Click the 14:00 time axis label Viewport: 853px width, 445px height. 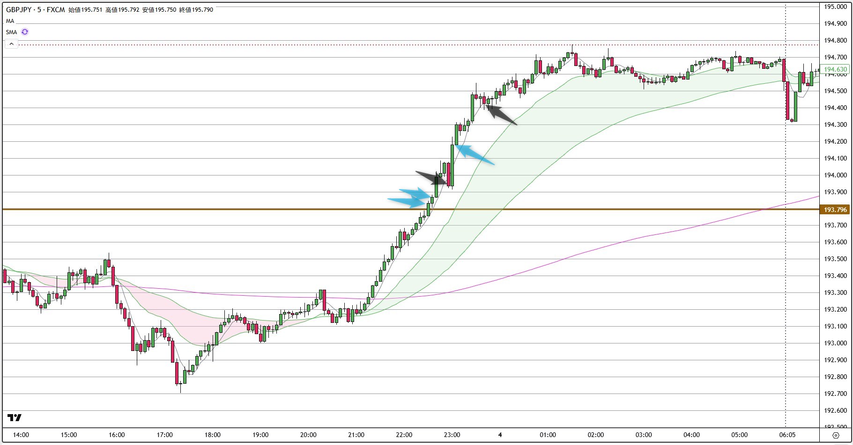pyautogui.click(x=21, y=435)
